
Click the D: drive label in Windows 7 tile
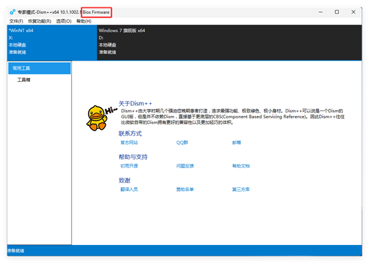[101, 38]
